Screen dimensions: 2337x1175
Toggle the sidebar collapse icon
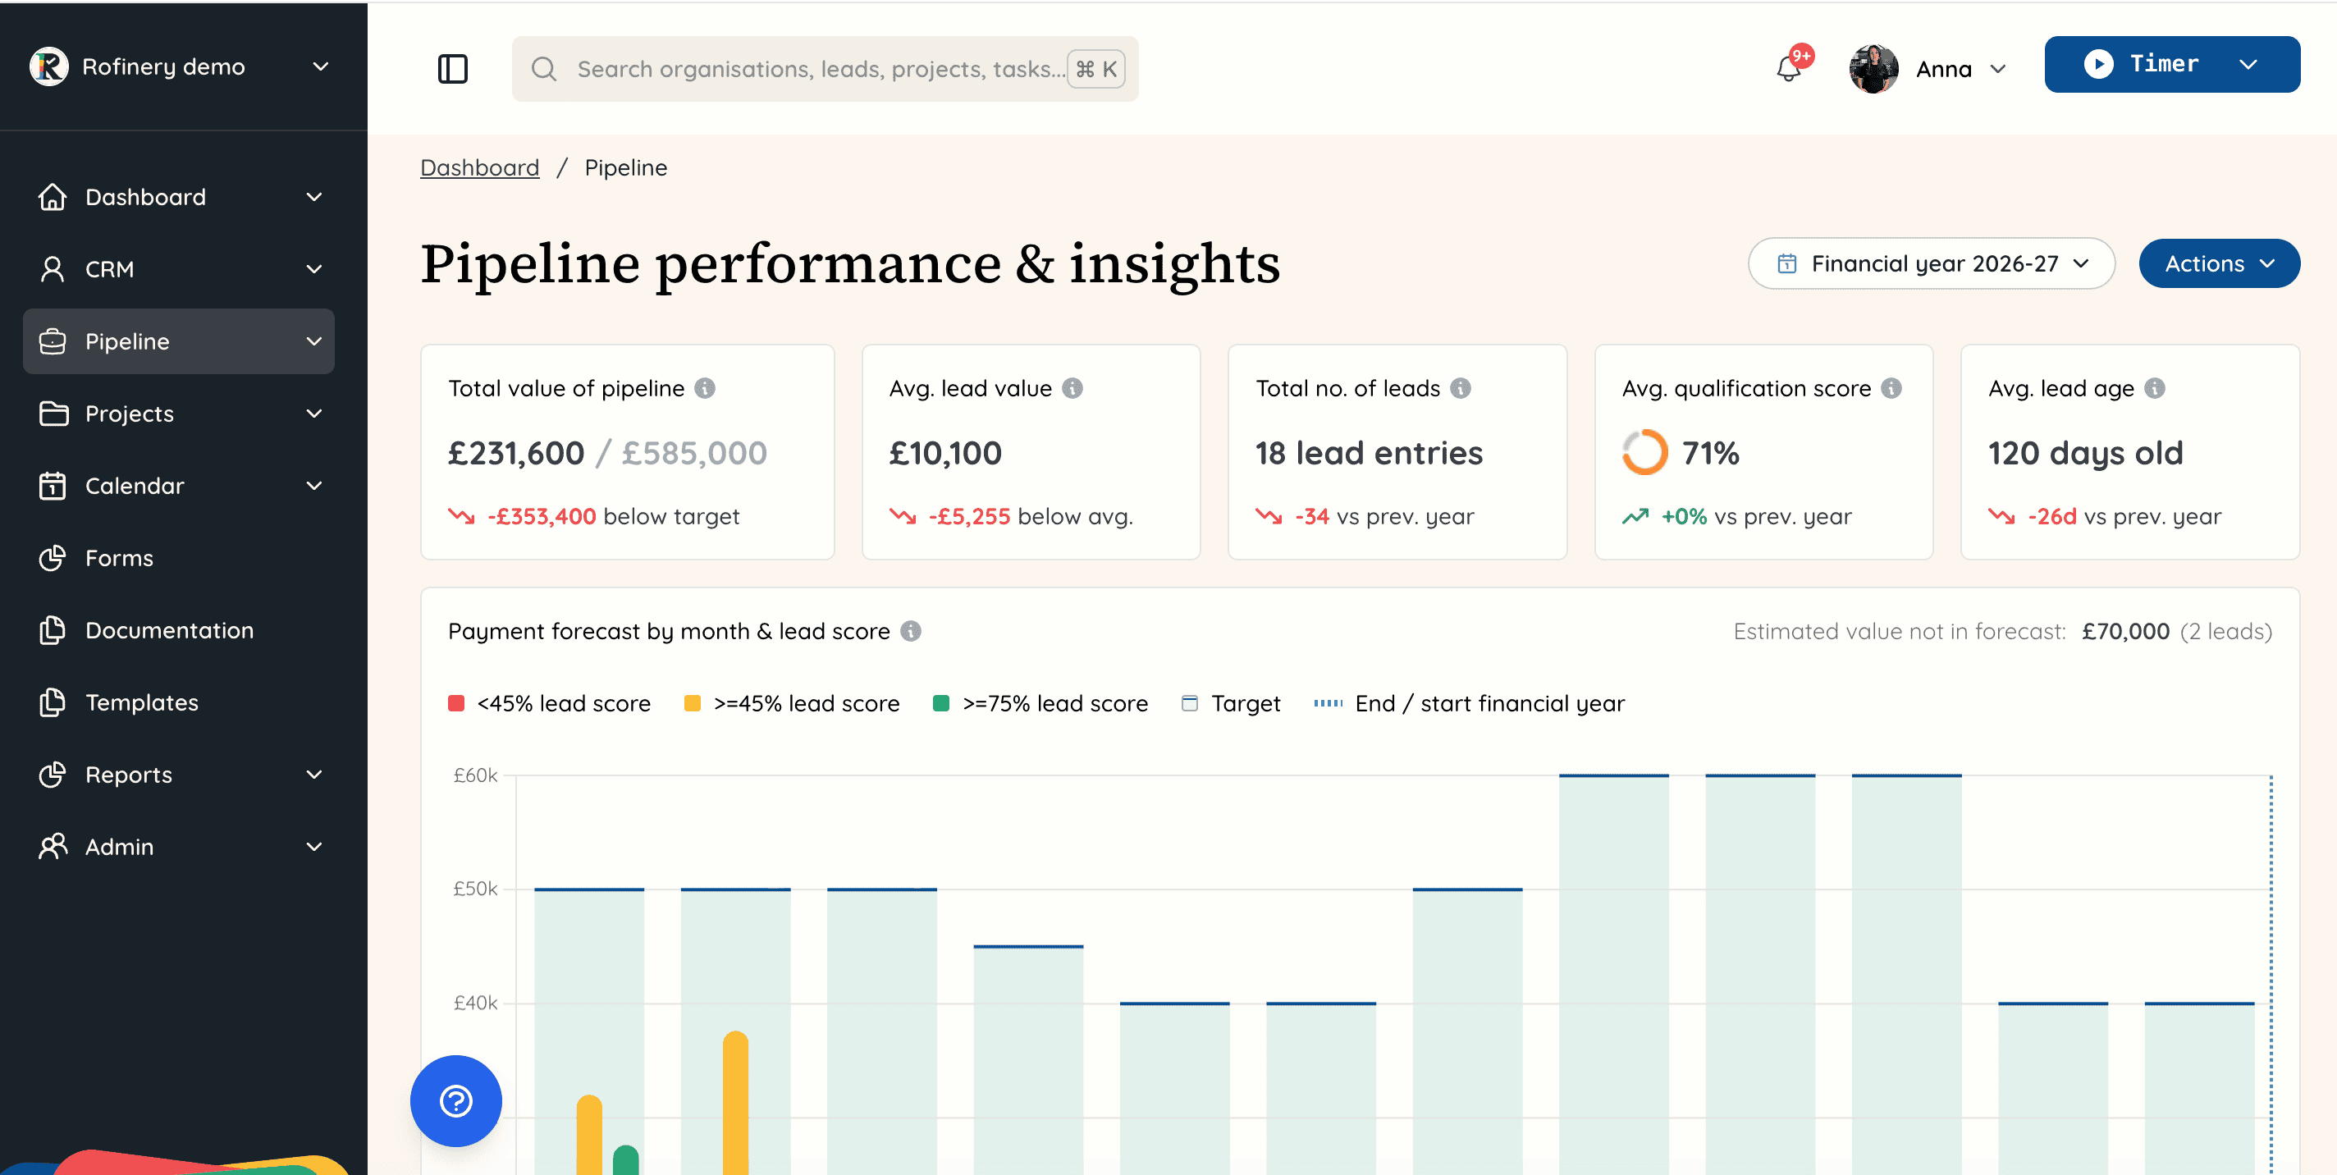452,69
